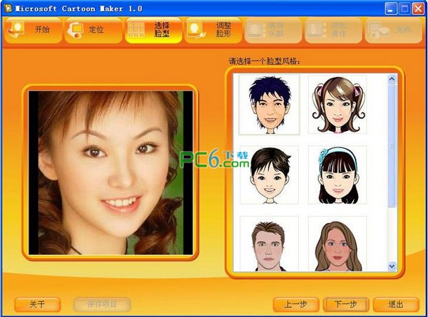Viewport: 428px width, 317px height.
Task: Click the 调整脸形 step icon
Action: point(195,30)
